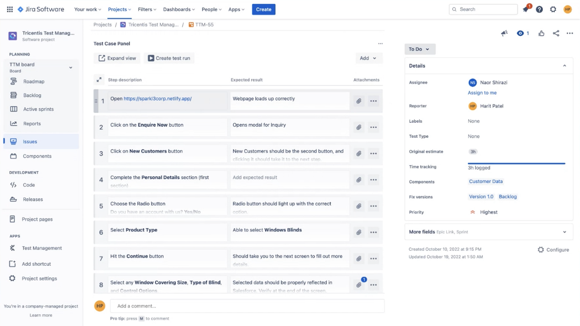Open Roadmap in the sidebar
Screen dimensions: 580x326
[34, 81]
